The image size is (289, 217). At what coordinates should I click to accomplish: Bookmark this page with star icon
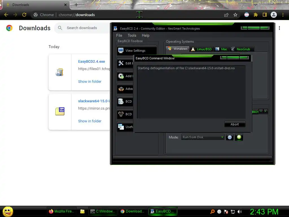pos(235,15)
